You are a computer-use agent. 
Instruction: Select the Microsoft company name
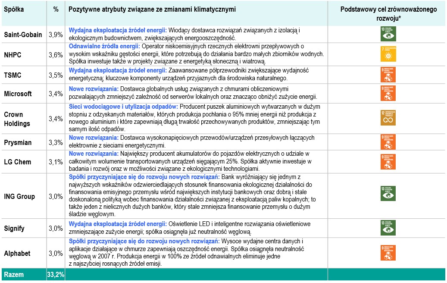pos(18,94)
